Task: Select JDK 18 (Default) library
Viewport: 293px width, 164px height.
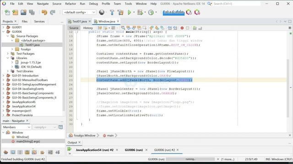Action: [x=31, y=67]
